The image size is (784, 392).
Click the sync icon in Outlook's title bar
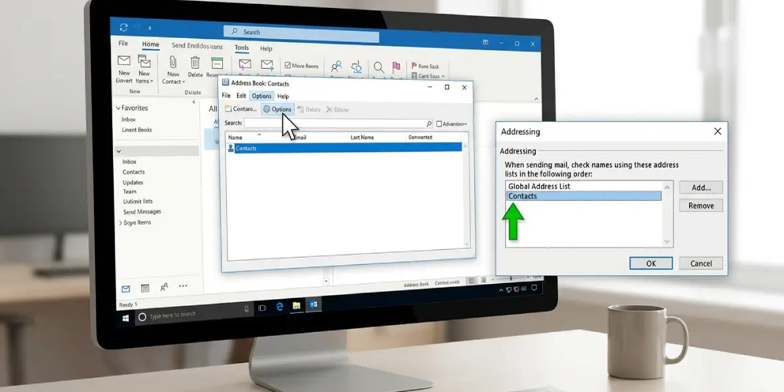pos(123,27)
